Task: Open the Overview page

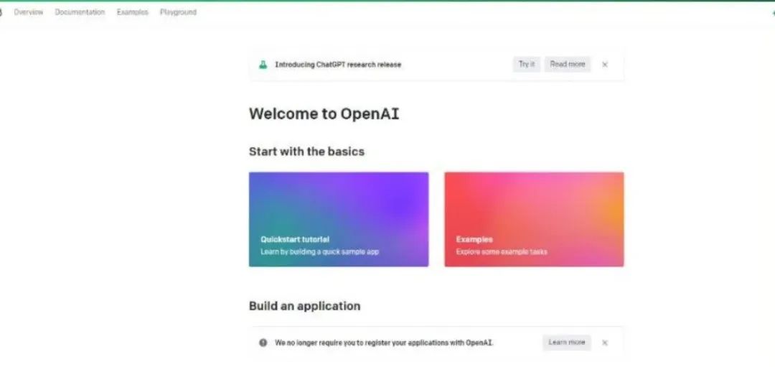Action: tap(29, 12)
